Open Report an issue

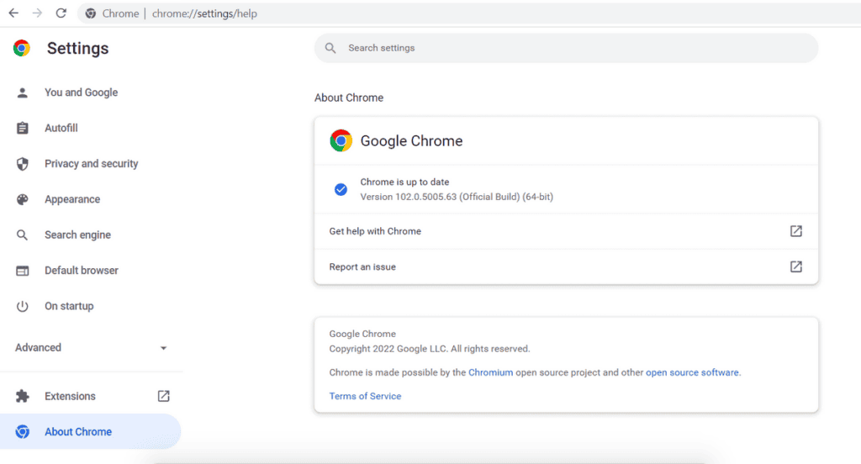pos(566,266)
